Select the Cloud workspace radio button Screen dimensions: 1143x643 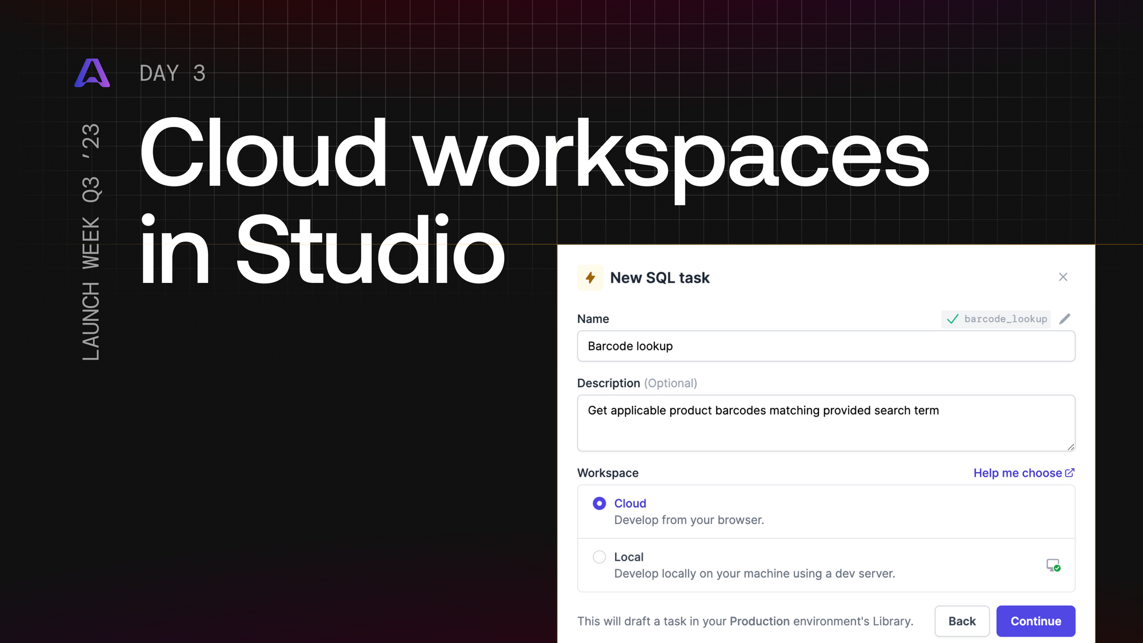[599, 504]
